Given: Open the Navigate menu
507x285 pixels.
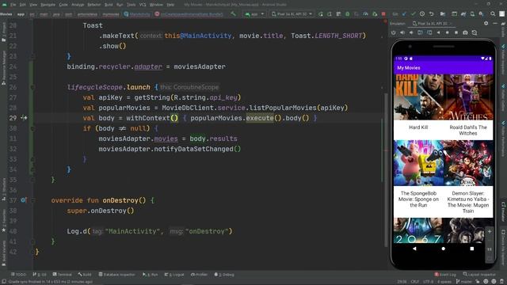Looking at the screenshot, I should (48, 5).
